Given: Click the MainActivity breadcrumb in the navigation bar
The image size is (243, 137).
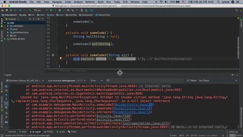Looking at the screenshot, I should point(103,15).
